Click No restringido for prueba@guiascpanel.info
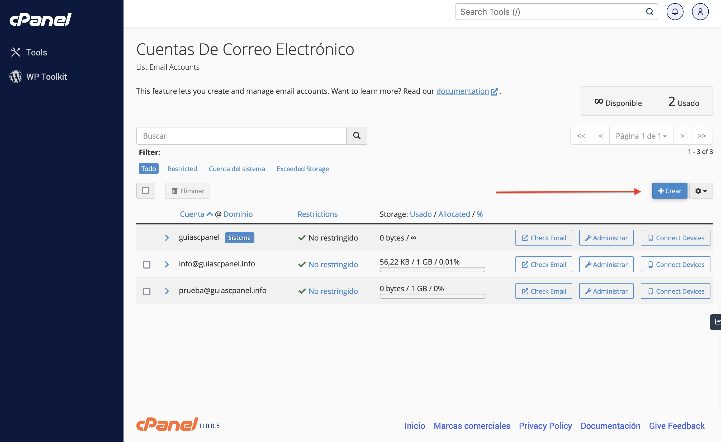Viewport: 721px width, 442px height. tap(333, 291)
